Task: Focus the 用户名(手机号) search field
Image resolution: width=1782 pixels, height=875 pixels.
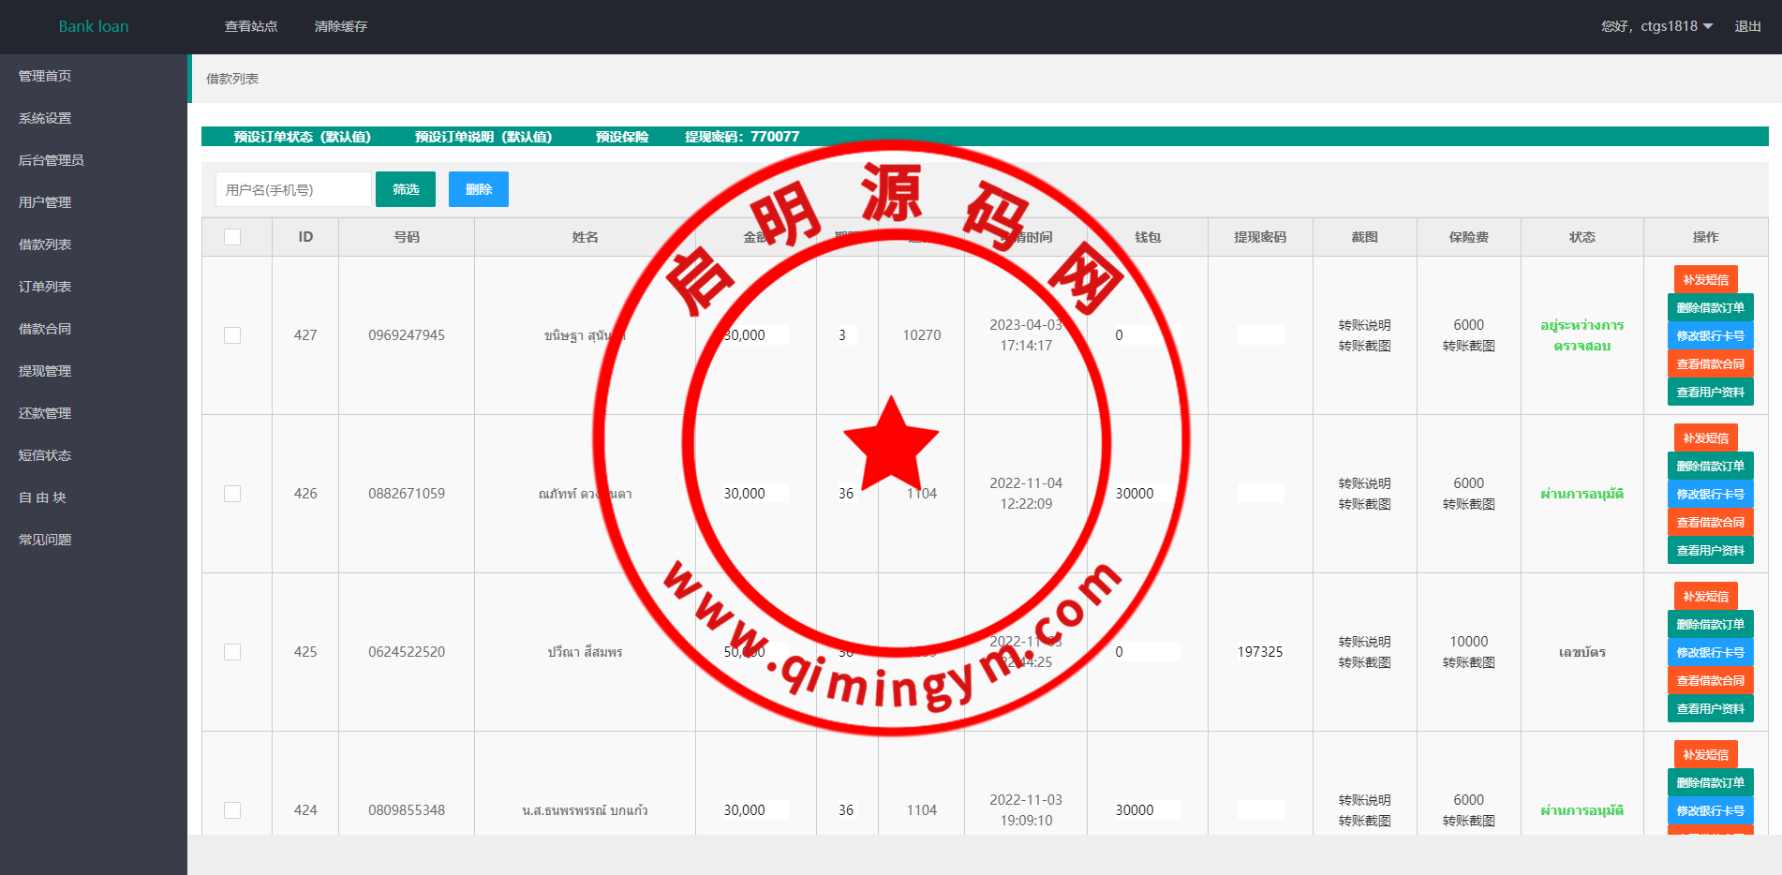Action: [293, 189]
